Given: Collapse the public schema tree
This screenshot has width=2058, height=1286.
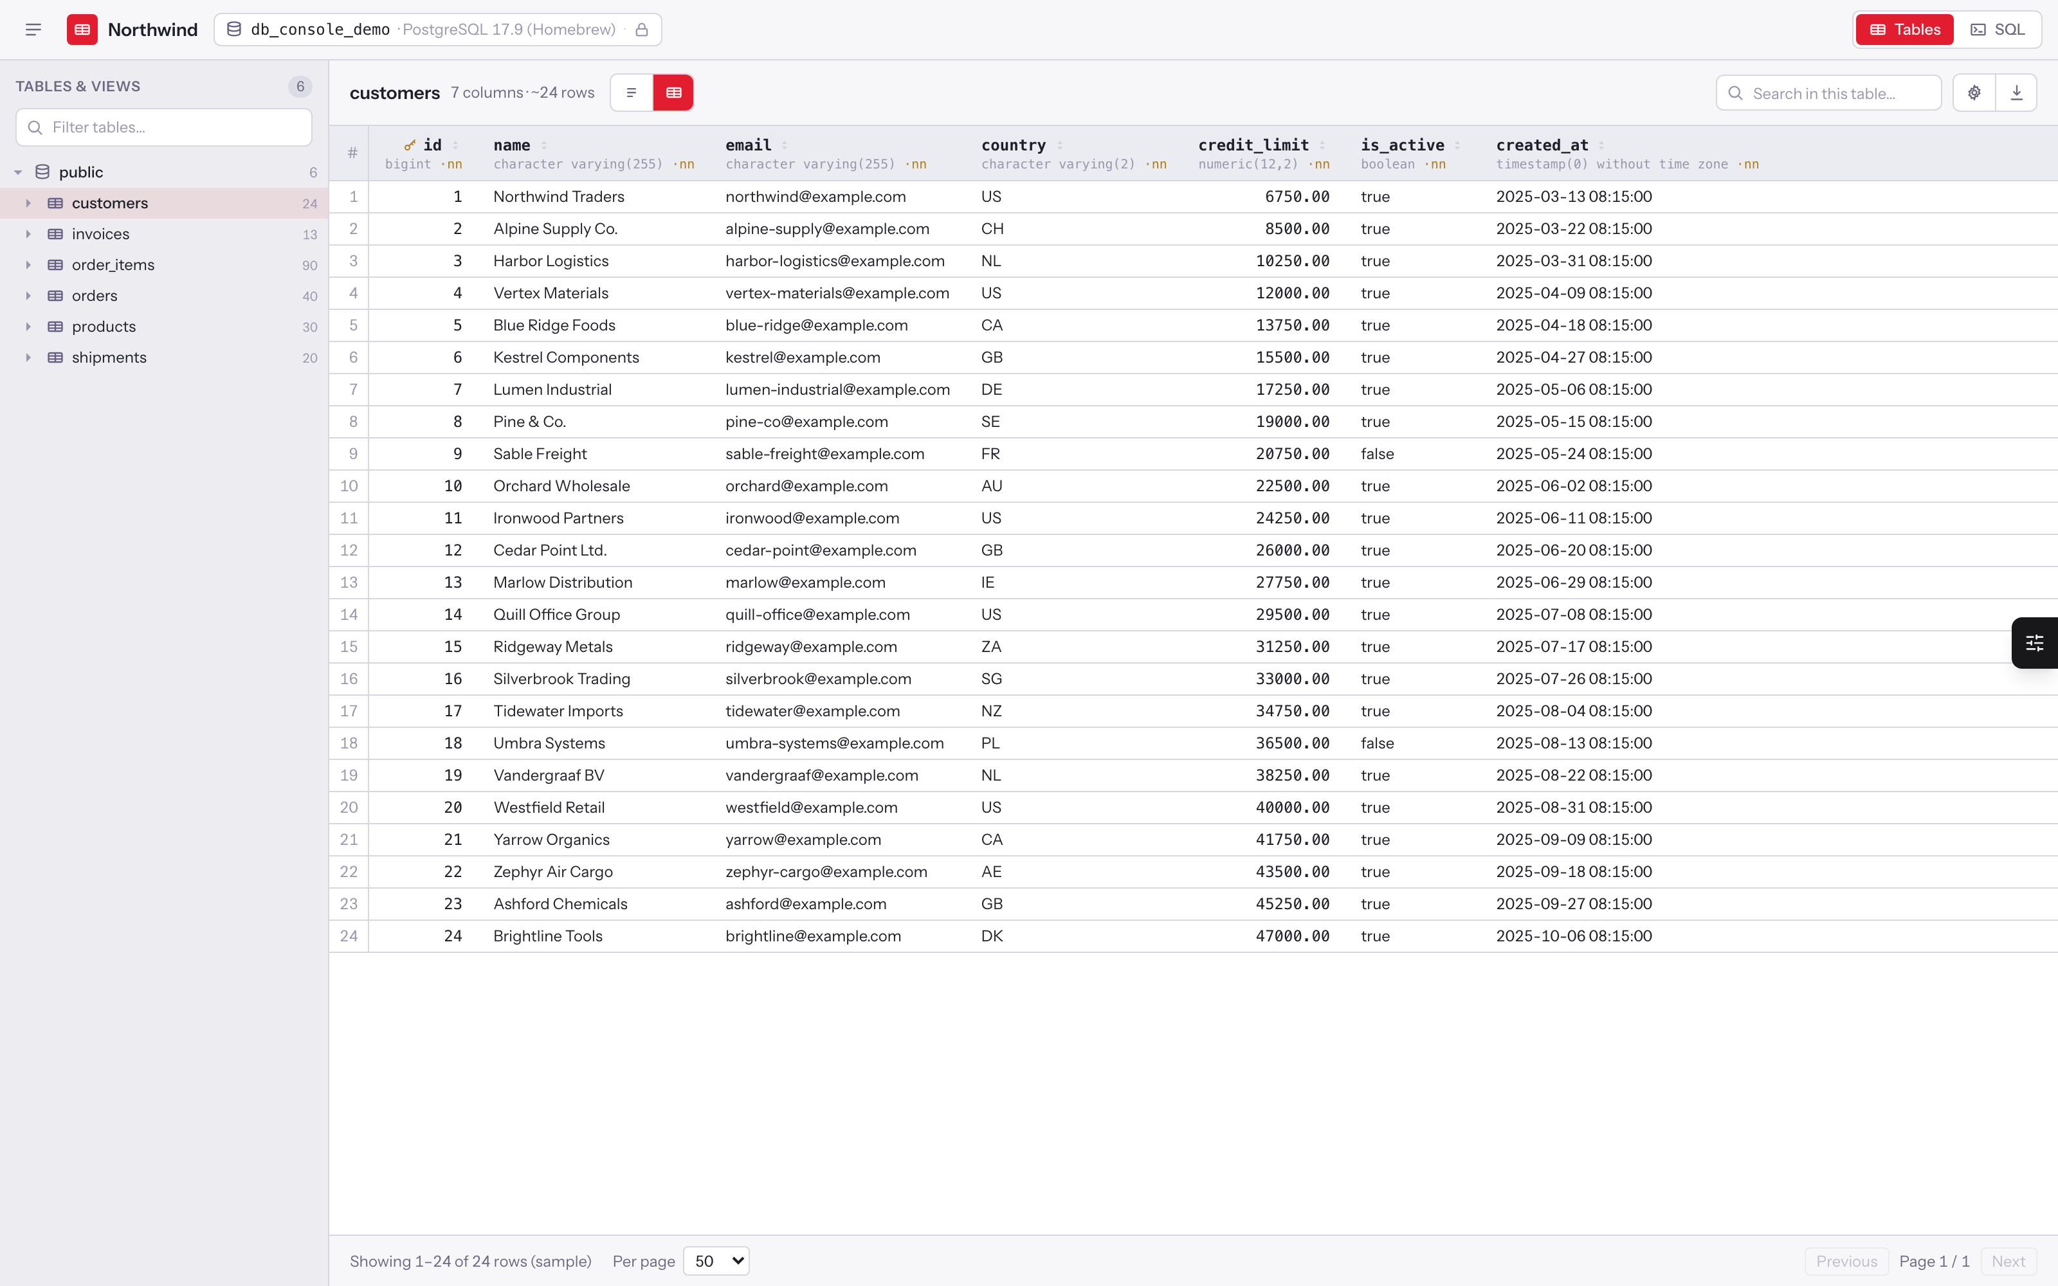Looking at the screenshot, I should tap(18, 172).
